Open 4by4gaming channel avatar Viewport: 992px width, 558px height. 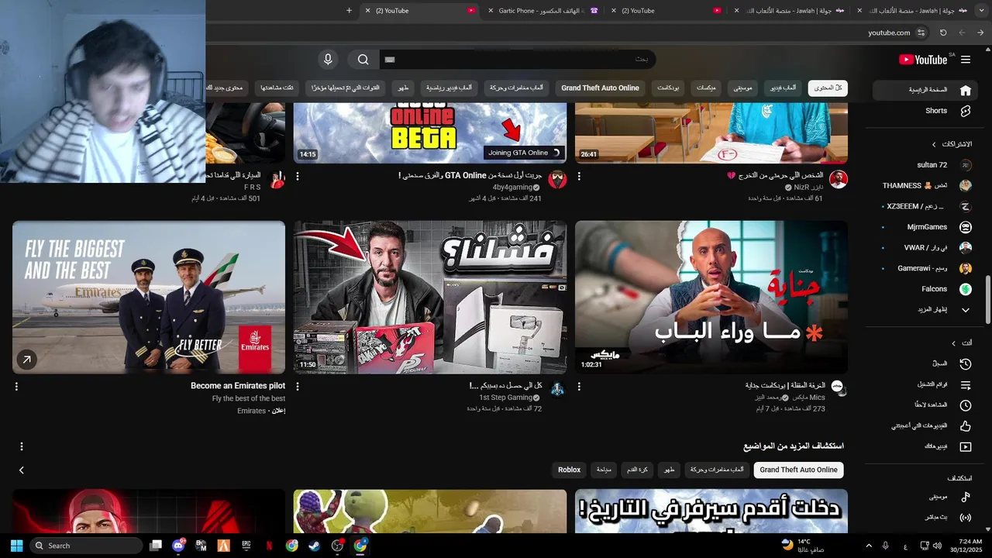pos(557,179)
